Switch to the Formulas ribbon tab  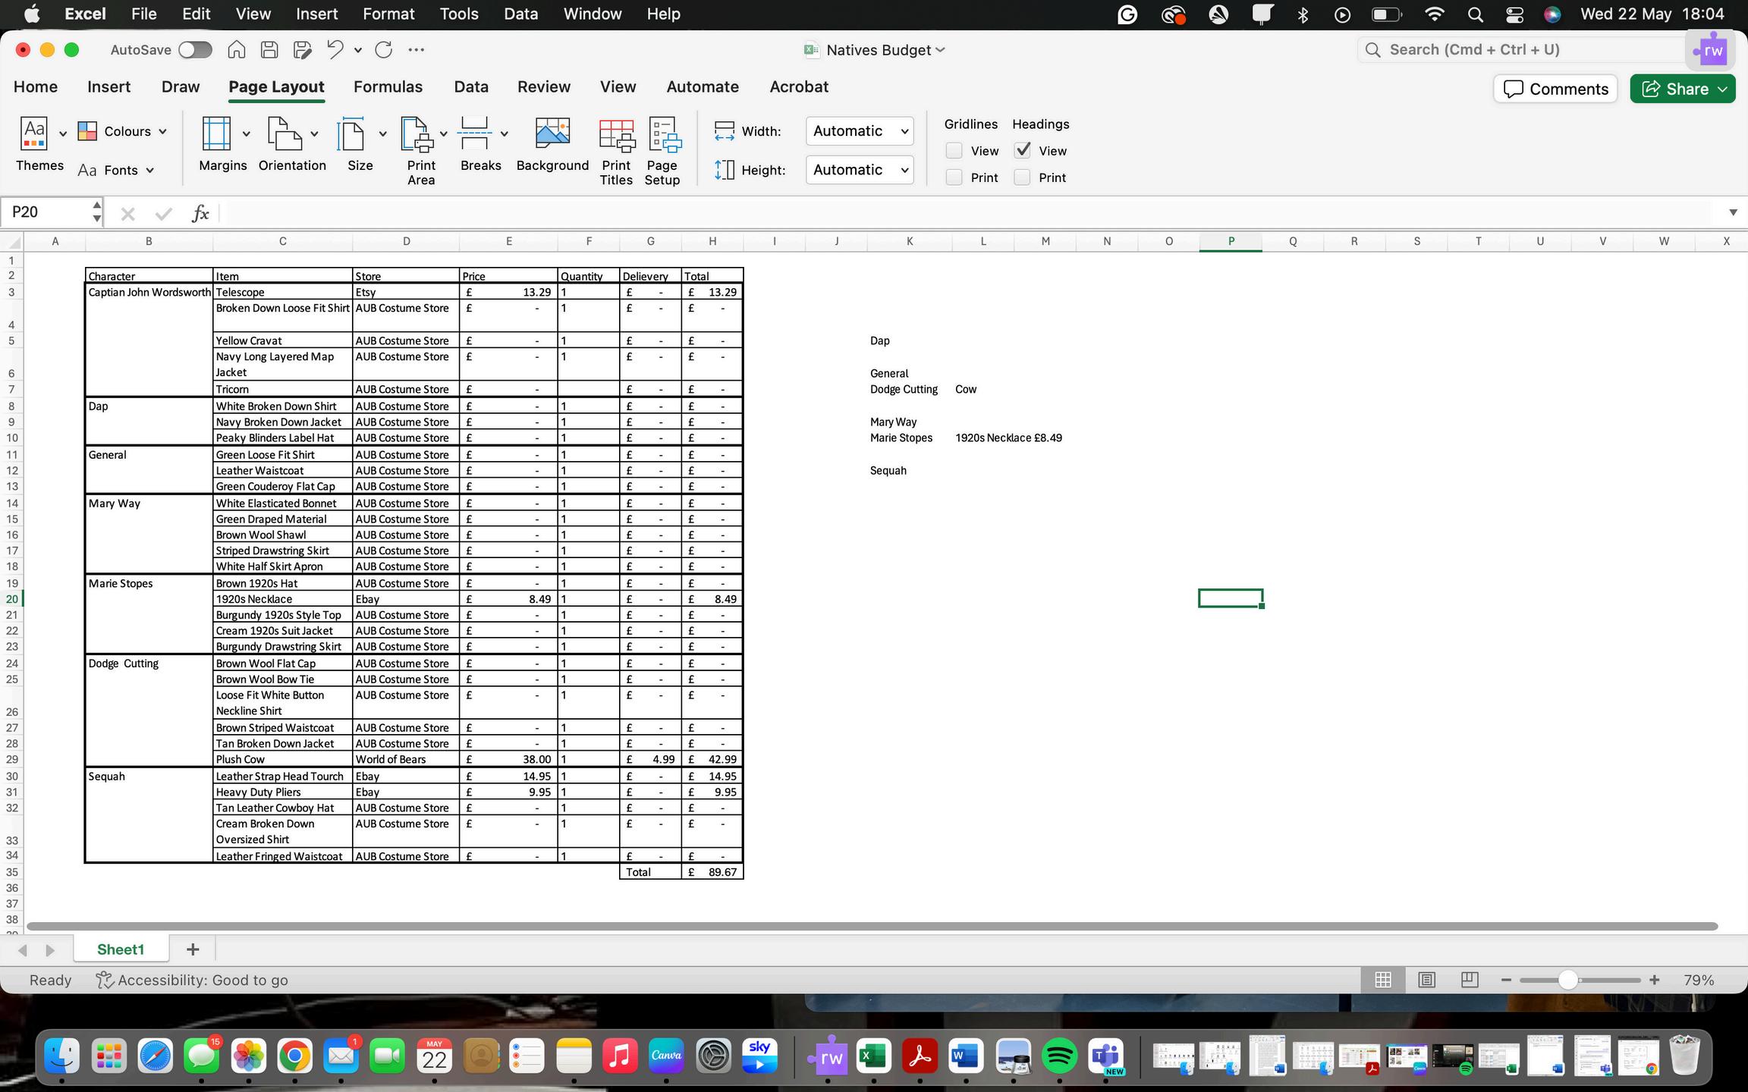pos(388,87)
